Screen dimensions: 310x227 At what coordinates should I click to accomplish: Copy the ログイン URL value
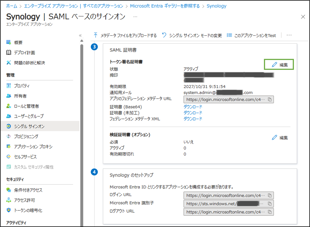[x=270, y=195]
